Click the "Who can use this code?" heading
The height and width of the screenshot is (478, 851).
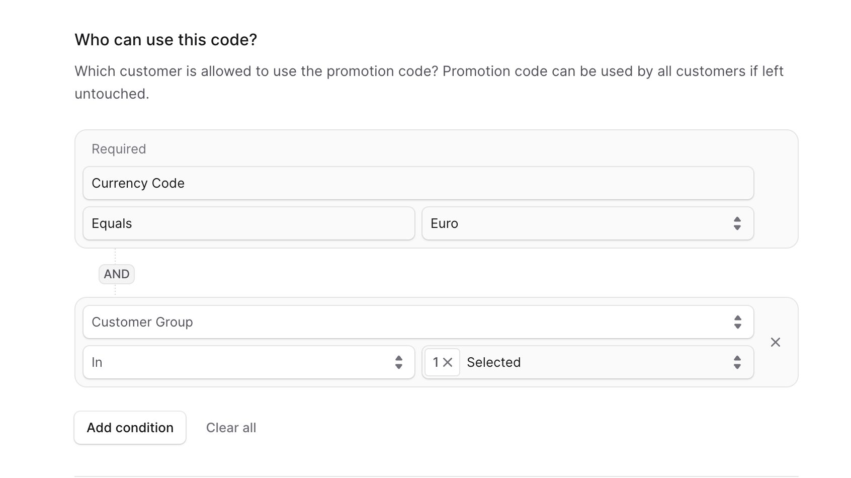point(165,40)
